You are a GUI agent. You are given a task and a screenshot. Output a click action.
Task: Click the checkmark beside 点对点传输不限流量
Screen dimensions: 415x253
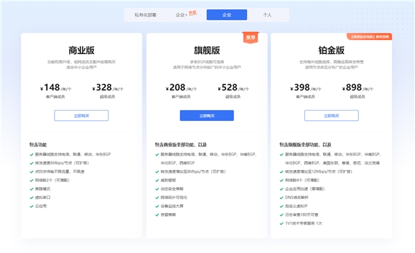click(x=32, y=171)
